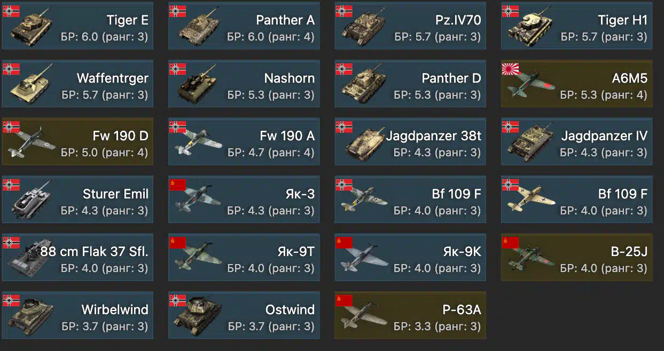Screen dimensions: 664x351
Task: Select the Jagdpanzer IV card
Action: point(576,141)
